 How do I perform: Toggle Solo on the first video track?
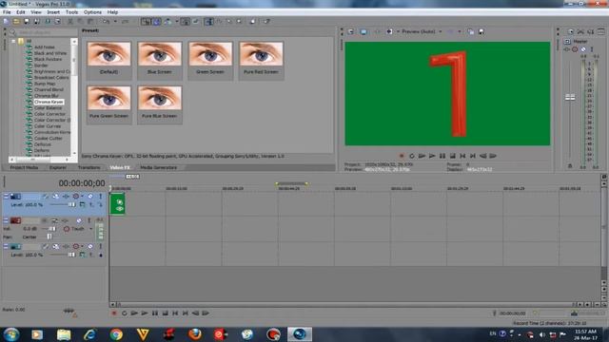click(x=100, y=197)
